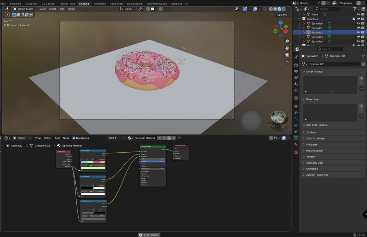Switch to the UV Editing workspace tab

pyautogui.click(x=48, y=4)
